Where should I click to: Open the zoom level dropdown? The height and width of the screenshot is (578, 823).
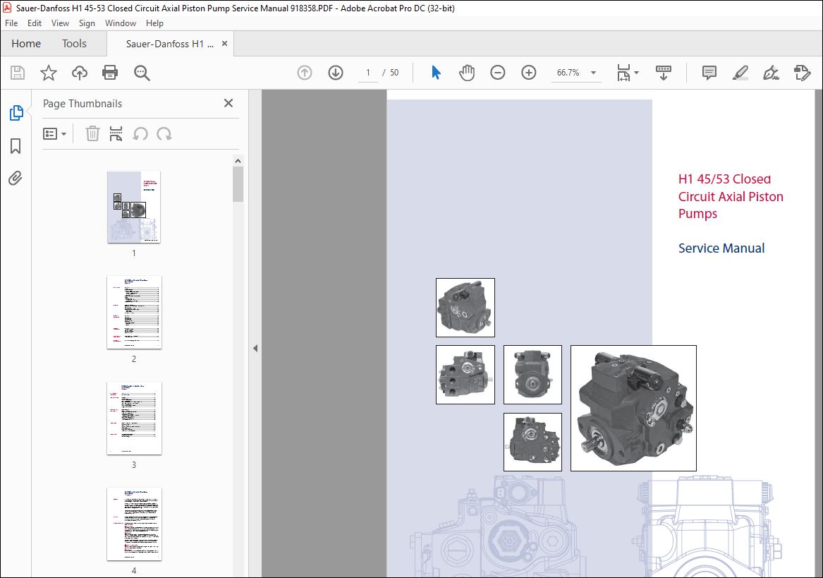pos(594,73)
